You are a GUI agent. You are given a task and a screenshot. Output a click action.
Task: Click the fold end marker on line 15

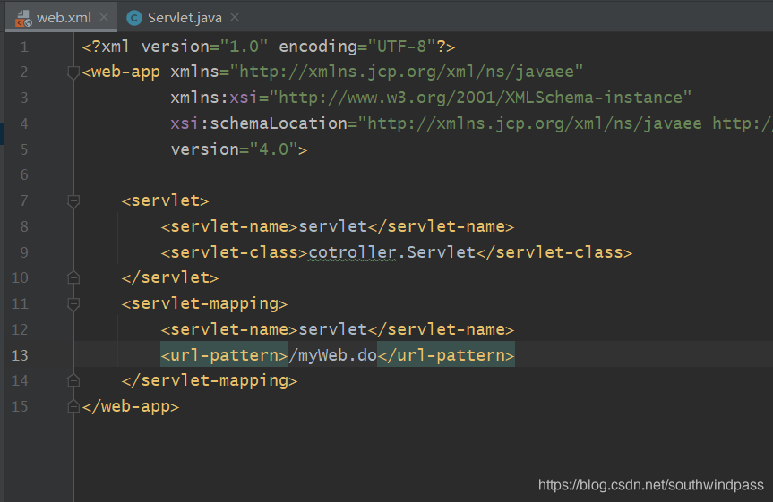pos(73,406)
